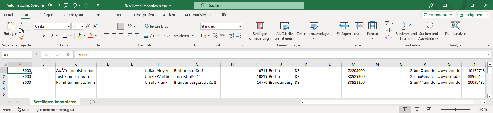
Task: Open the Undo history dropdown arrow
Action: click(x=79, y=5)
